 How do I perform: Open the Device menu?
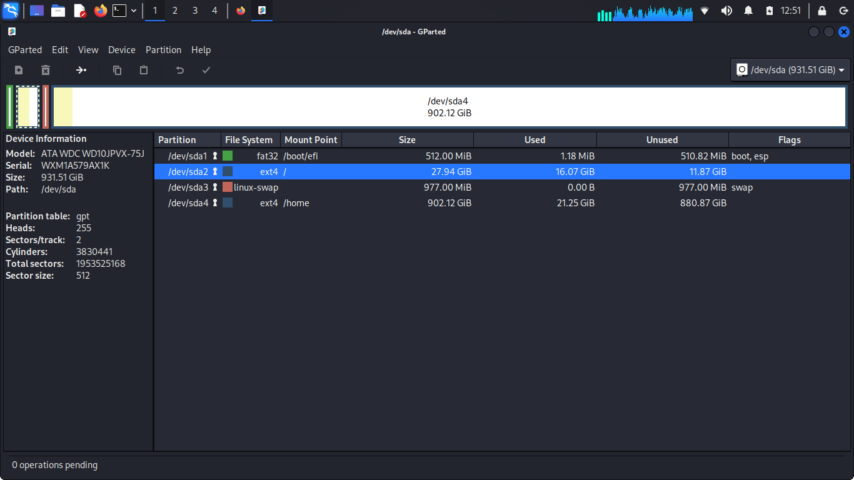[121, 50]
